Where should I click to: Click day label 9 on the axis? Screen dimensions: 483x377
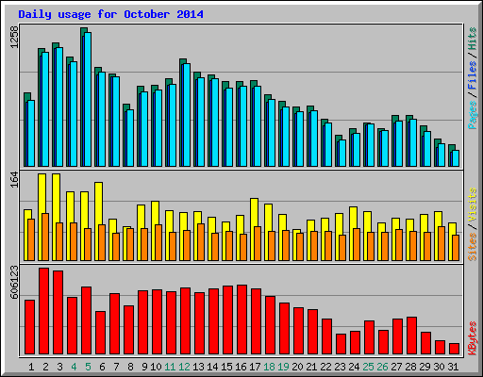pos(144,367)
